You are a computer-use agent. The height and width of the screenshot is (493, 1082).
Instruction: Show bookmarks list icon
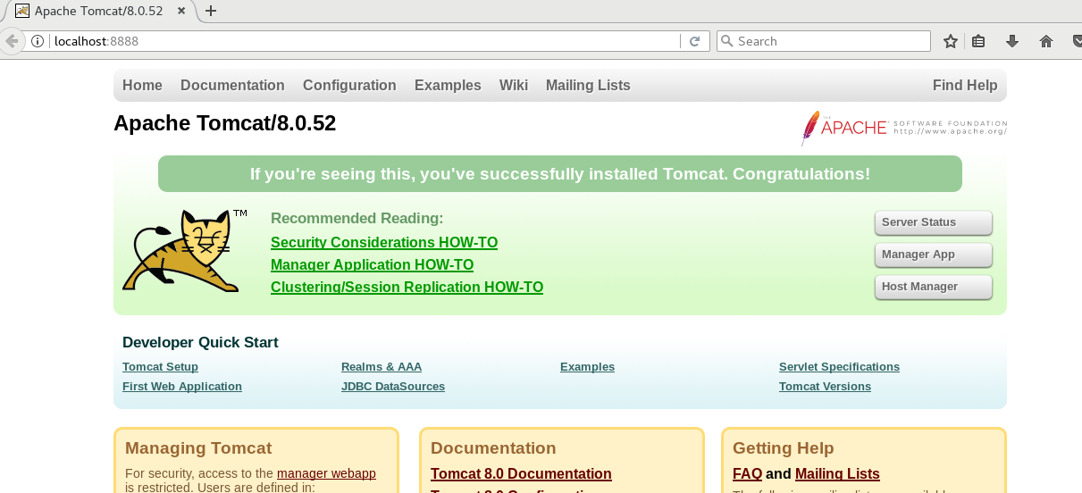click(978, 41)
